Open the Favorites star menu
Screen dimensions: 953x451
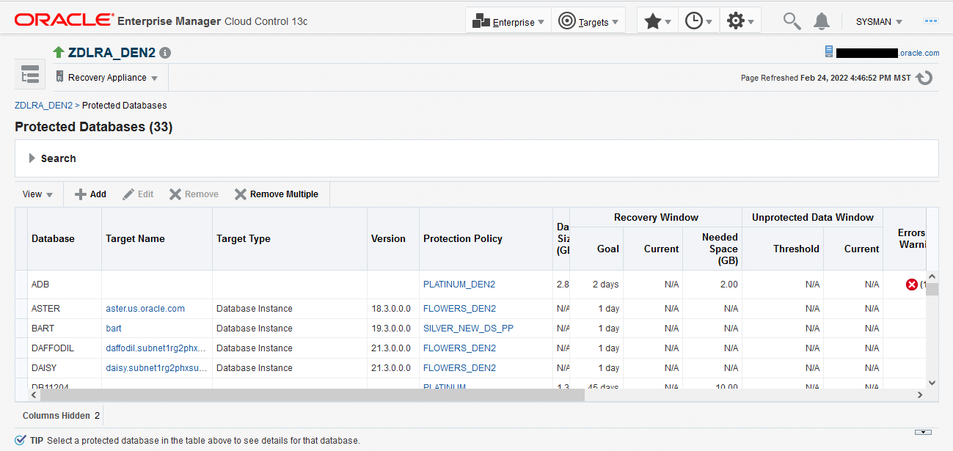(657, 21)
